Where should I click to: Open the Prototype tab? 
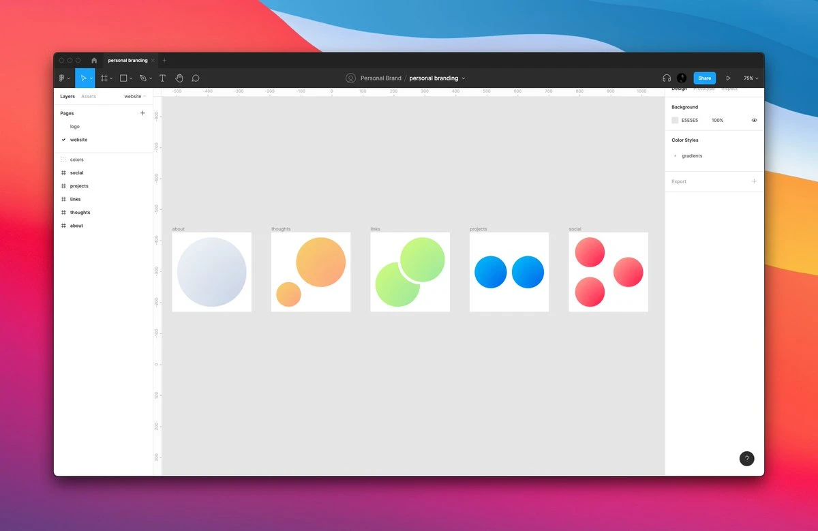pos(704,89)
